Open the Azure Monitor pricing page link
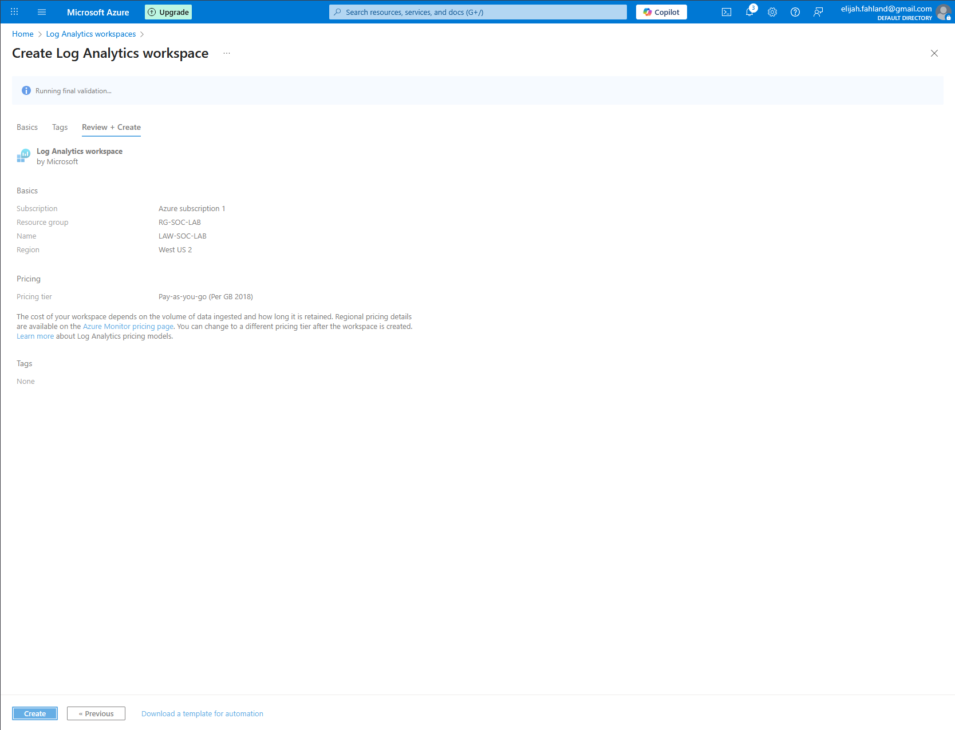955x730 pixels. click(128, 326)
